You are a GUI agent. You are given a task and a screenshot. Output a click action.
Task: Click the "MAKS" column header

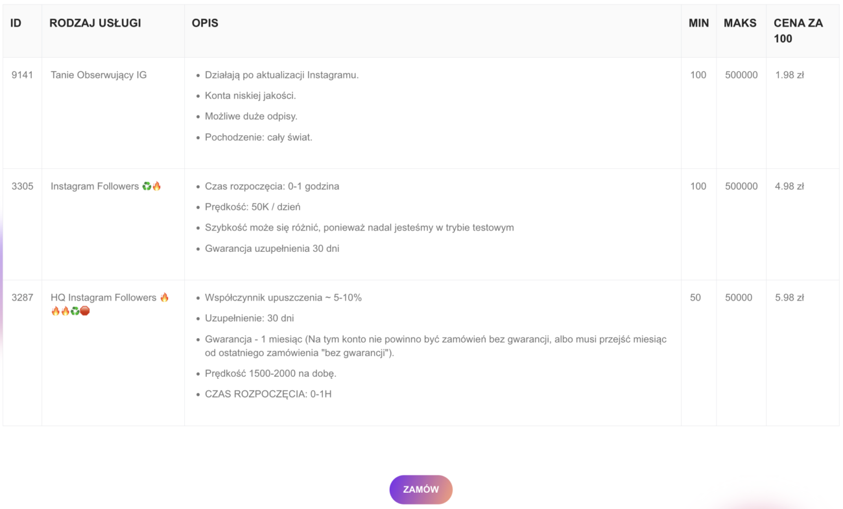tap(740, 23)
